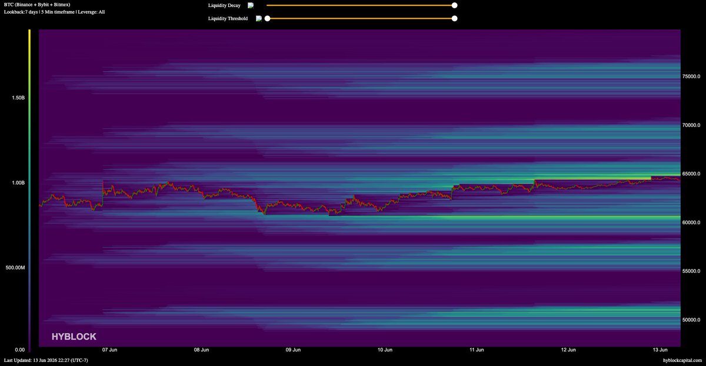Click the '13 Jun' date axis label
706x366 pixels.
(x=660, y=350)
